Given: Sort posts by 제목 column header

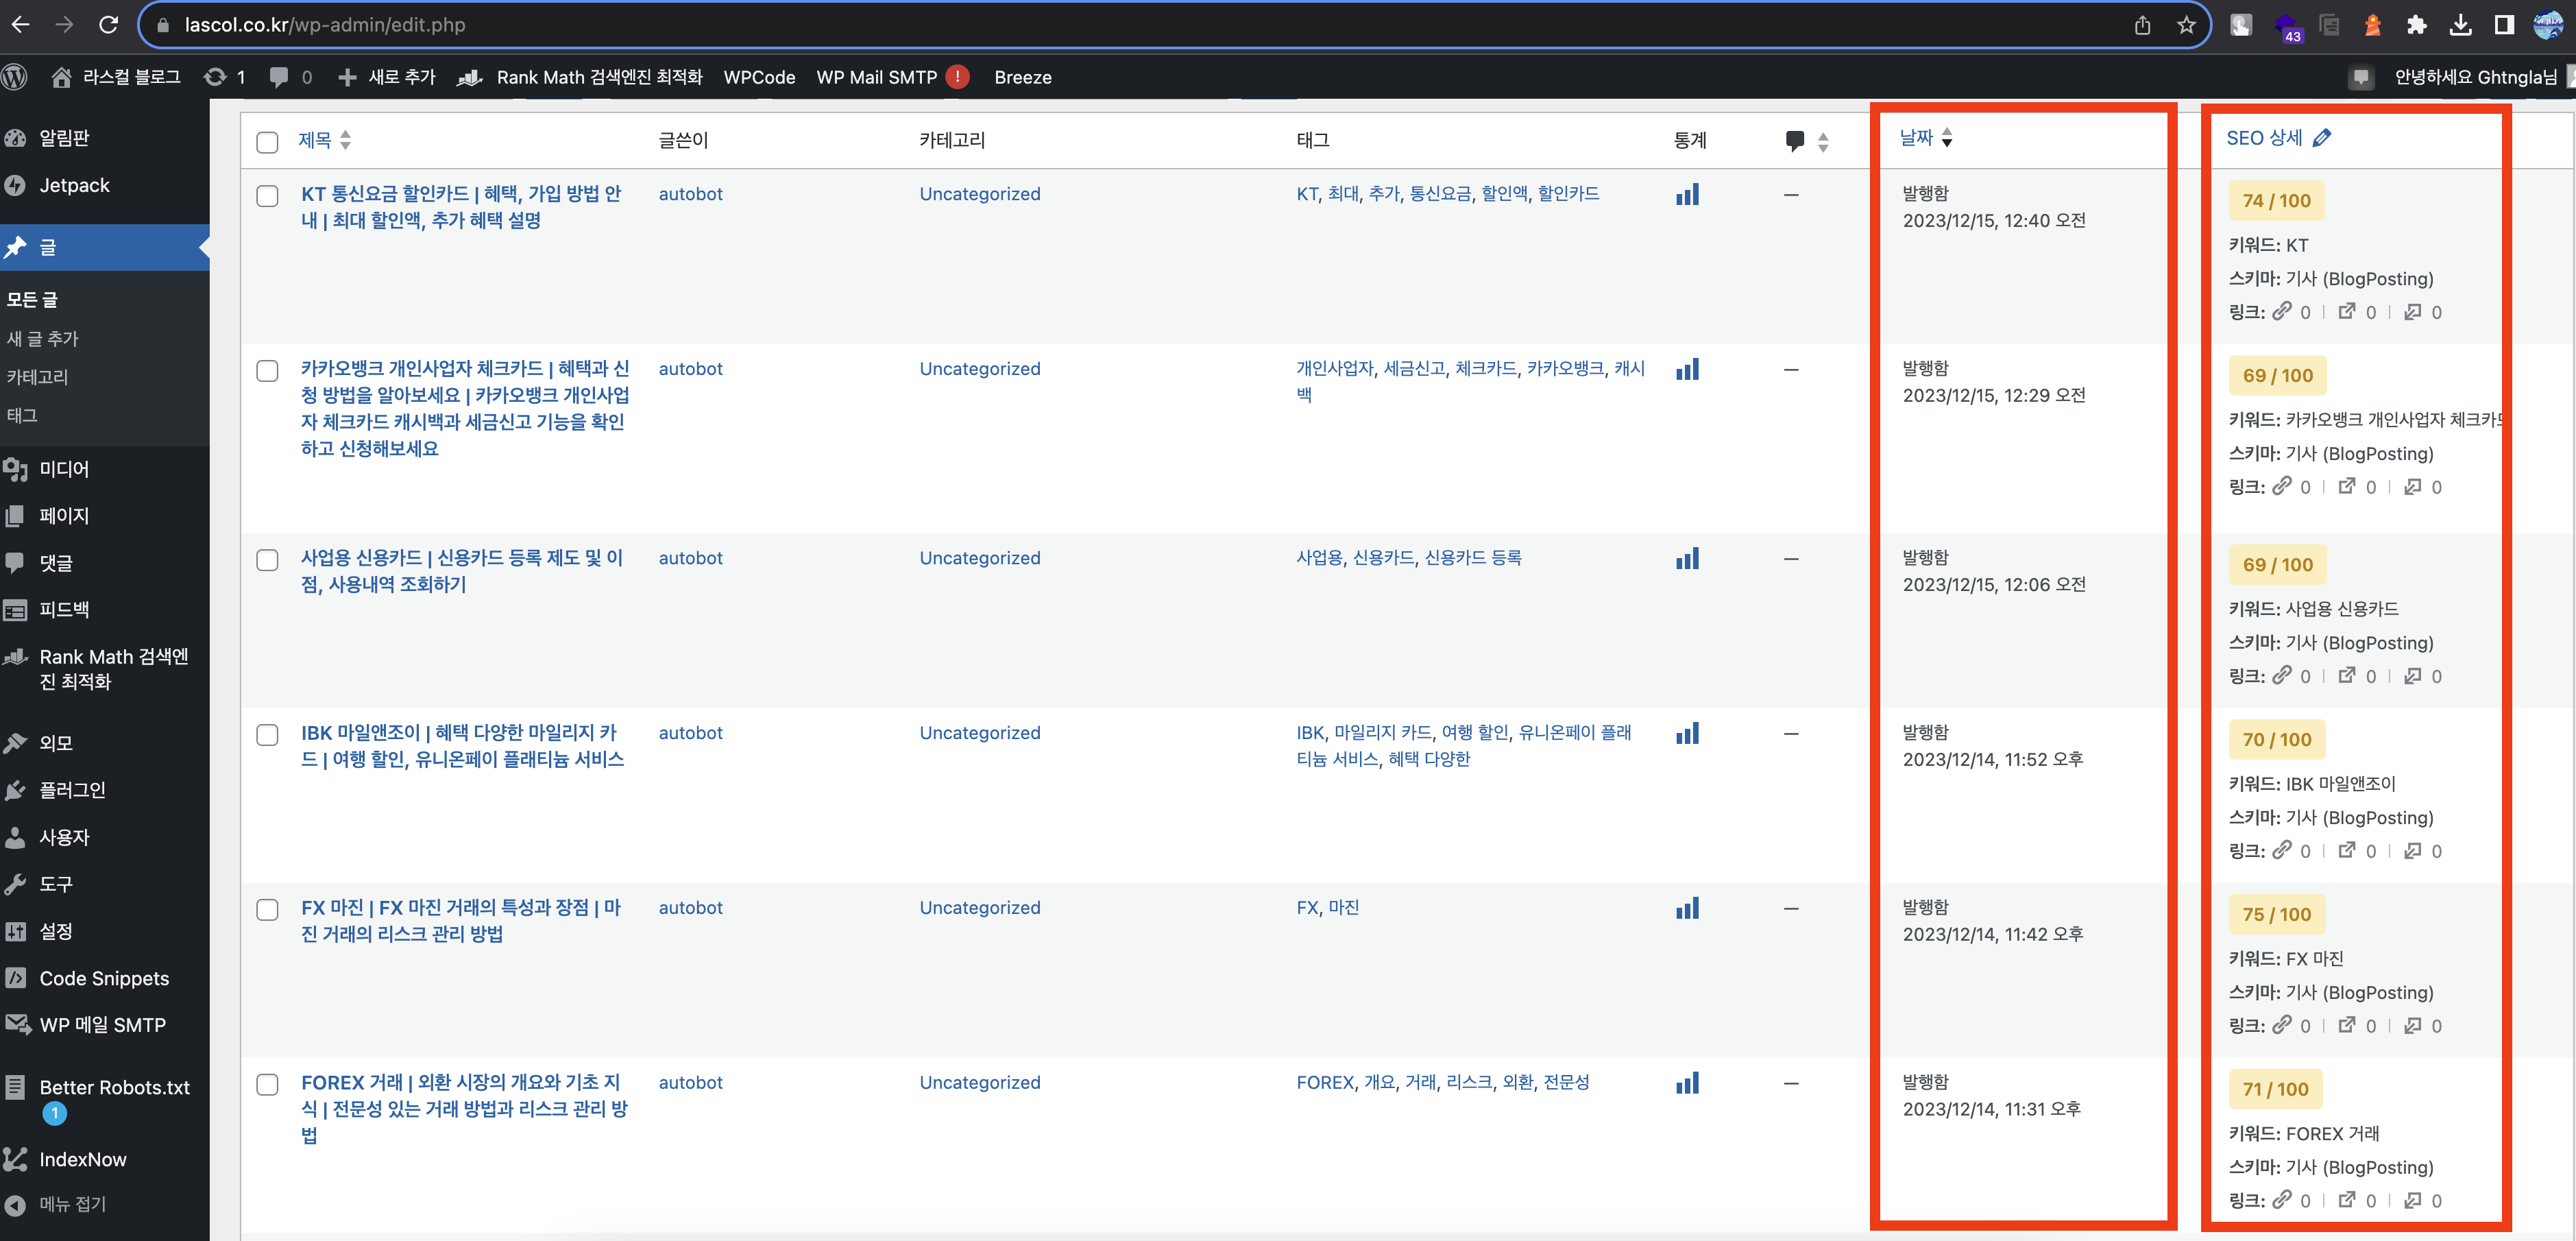Looking at the screenshot, I should [316, 140].
